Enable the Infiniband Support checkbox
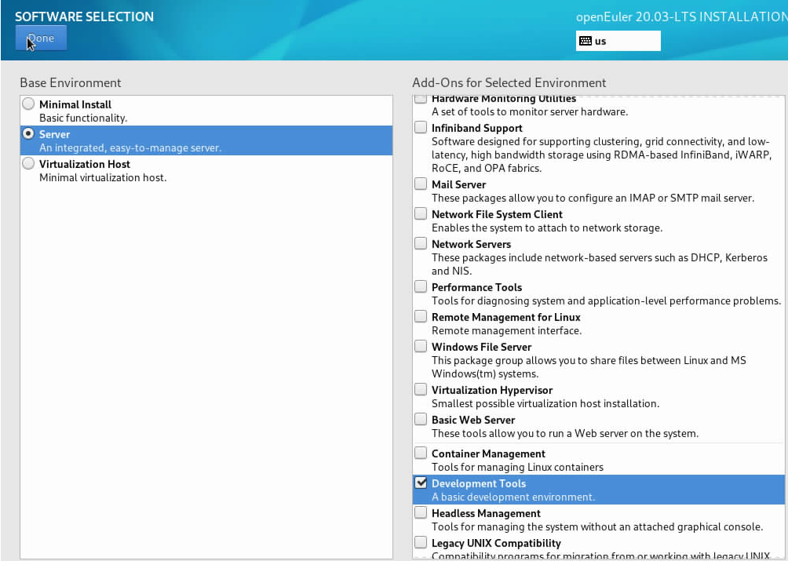The width and height of the screenshot is (788, 561). coord(421,128)
